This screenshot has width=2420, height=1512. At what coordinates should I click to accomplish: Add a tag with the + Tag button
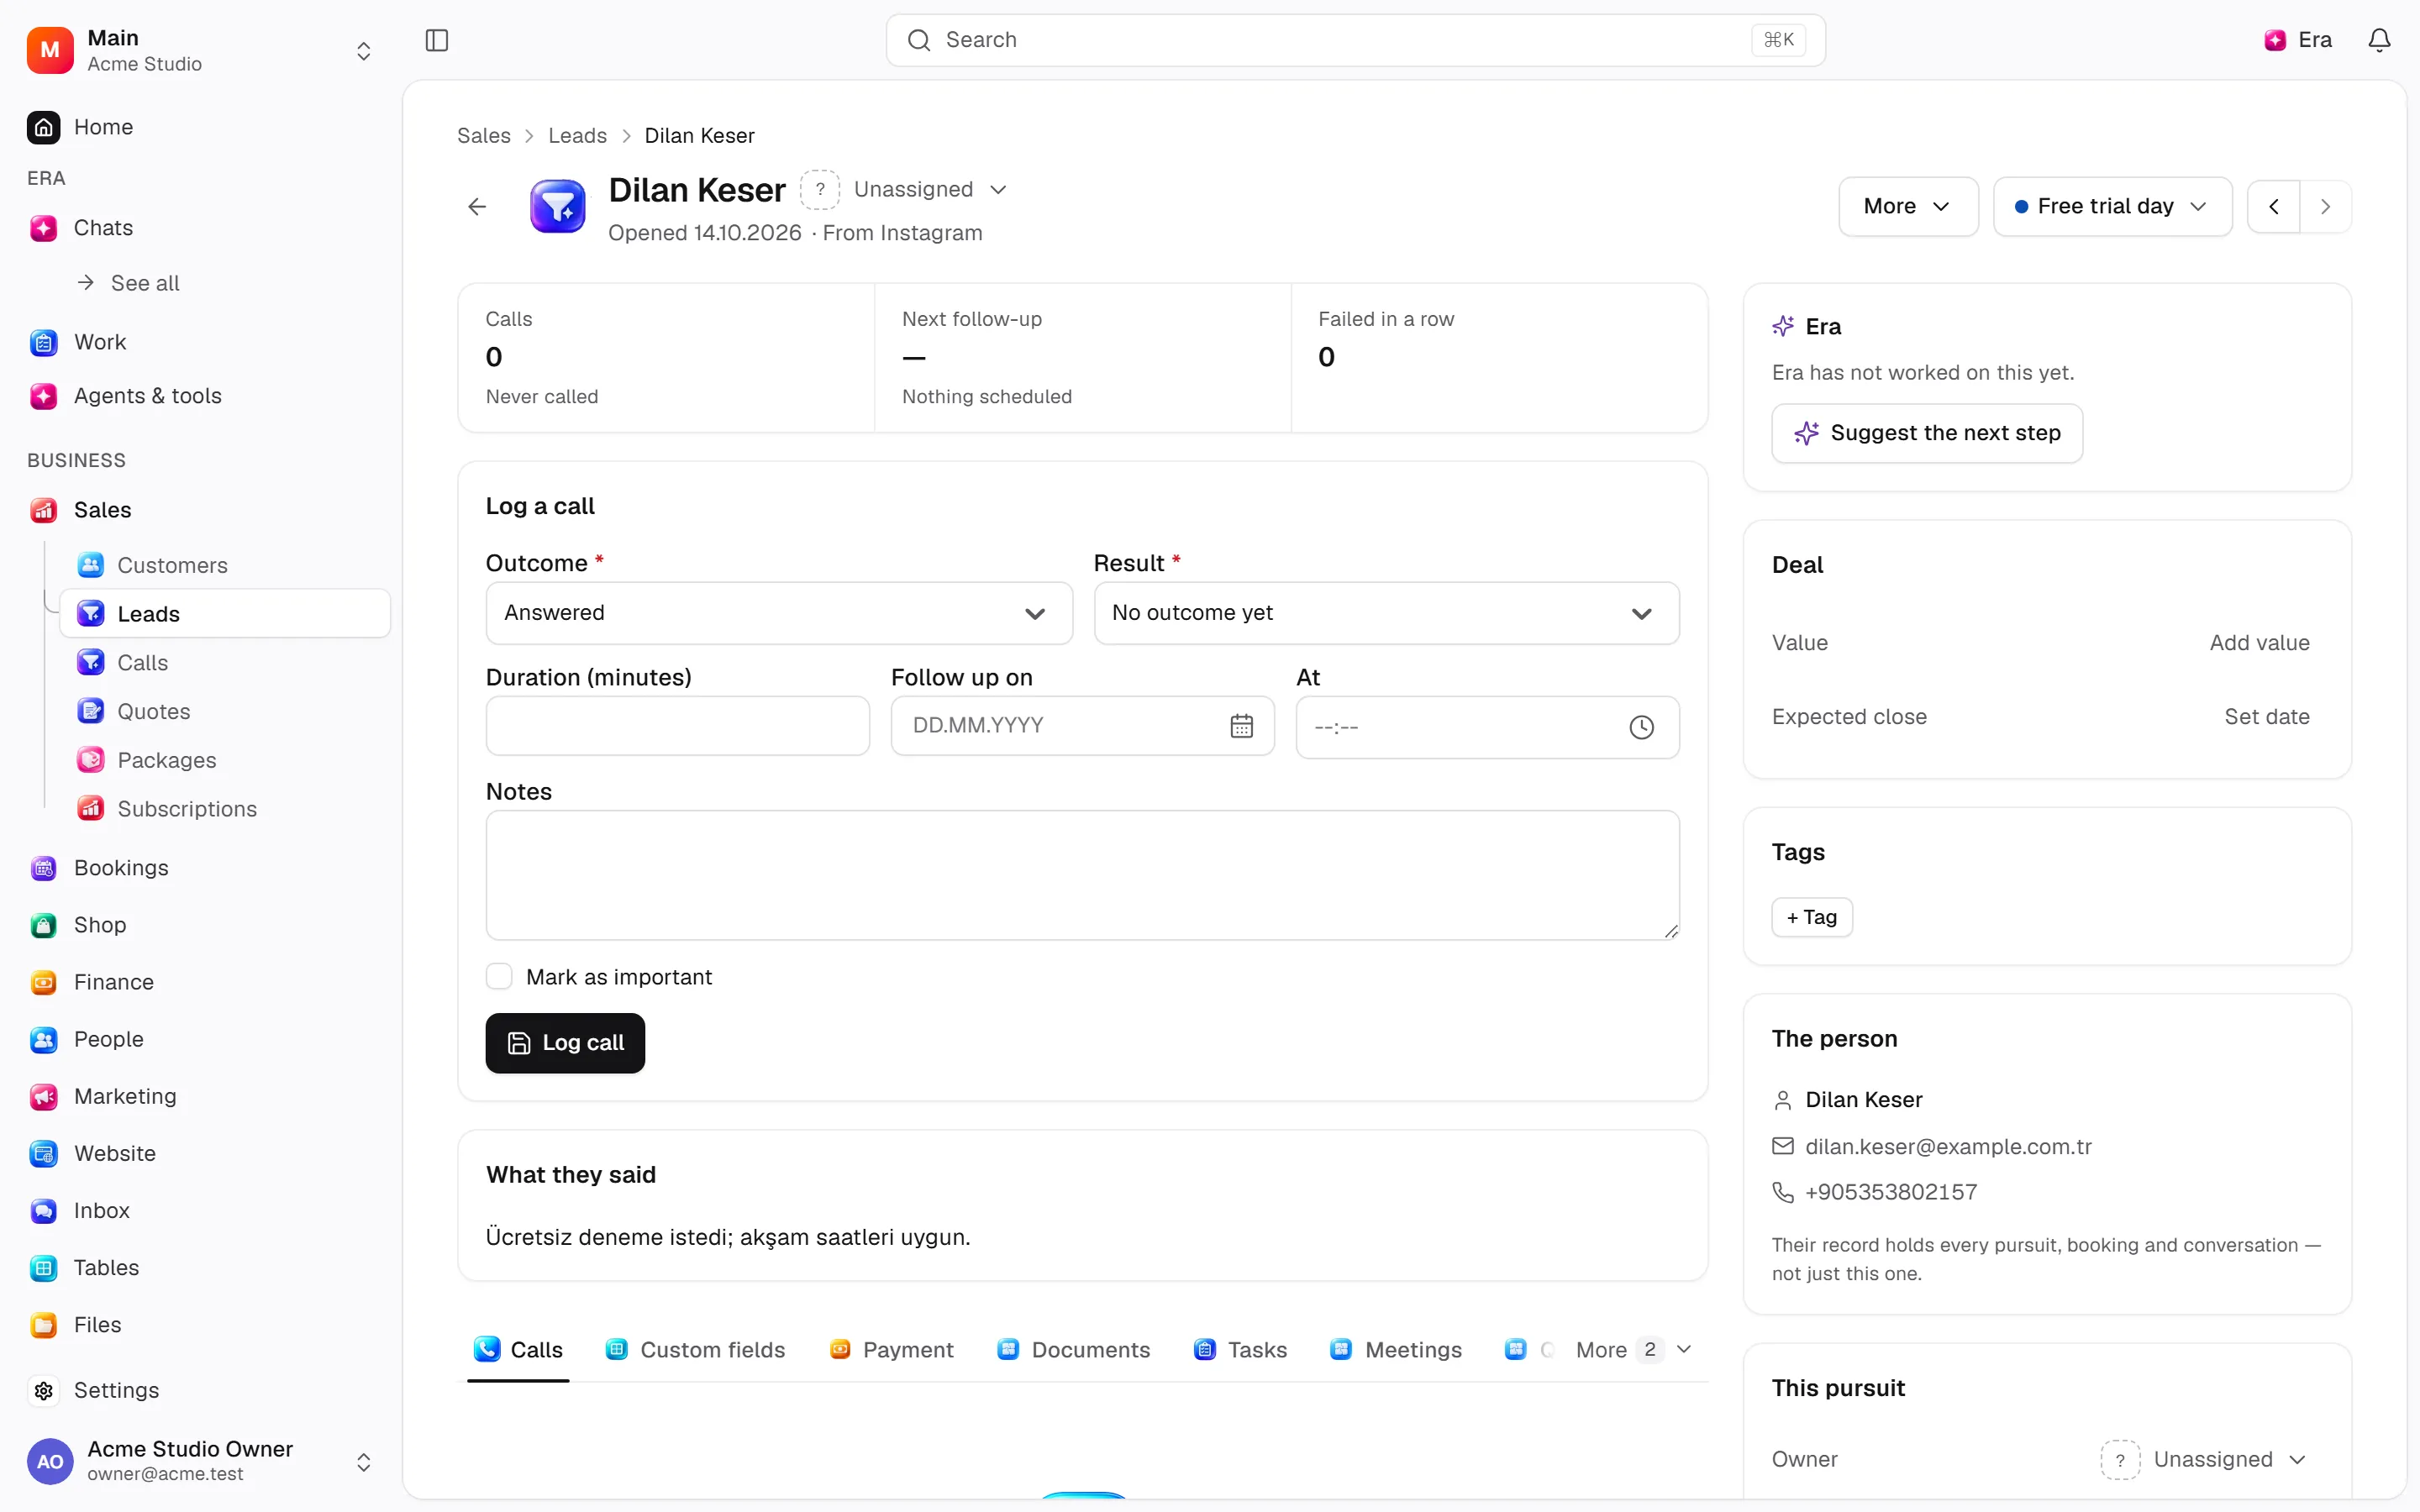pyautogui.click(x=1812, y=917)
